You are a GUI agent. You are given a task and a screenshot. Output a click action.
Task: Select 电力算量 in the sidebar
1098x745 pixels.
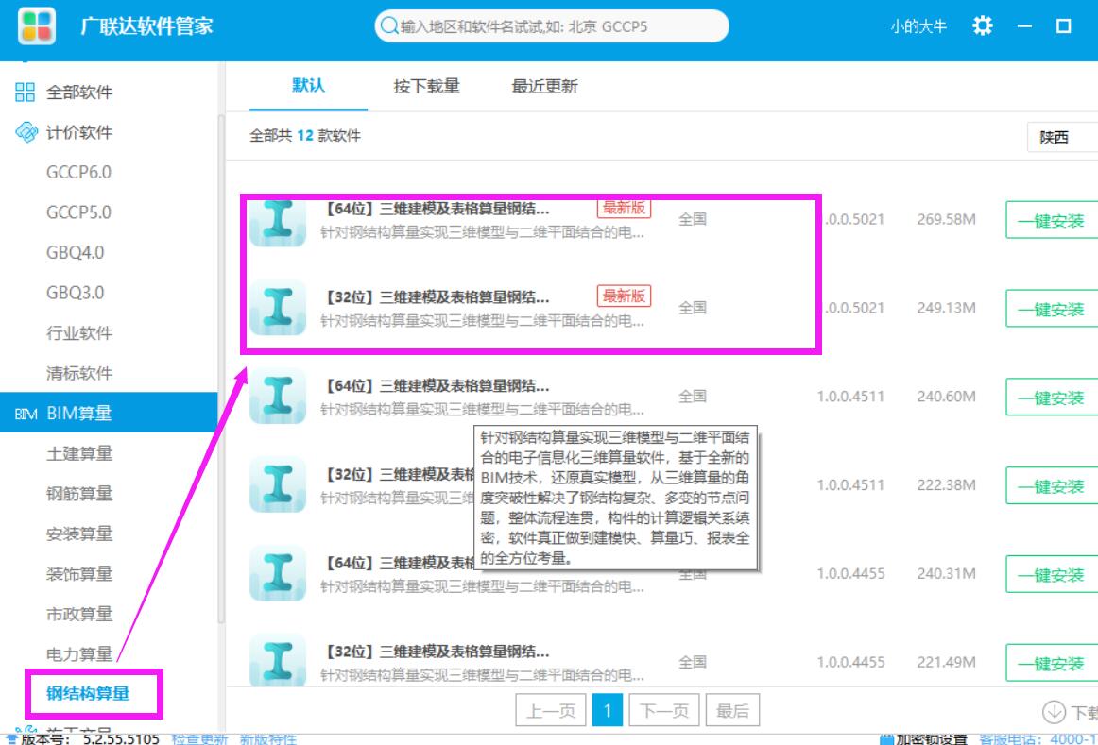(79, 654)
